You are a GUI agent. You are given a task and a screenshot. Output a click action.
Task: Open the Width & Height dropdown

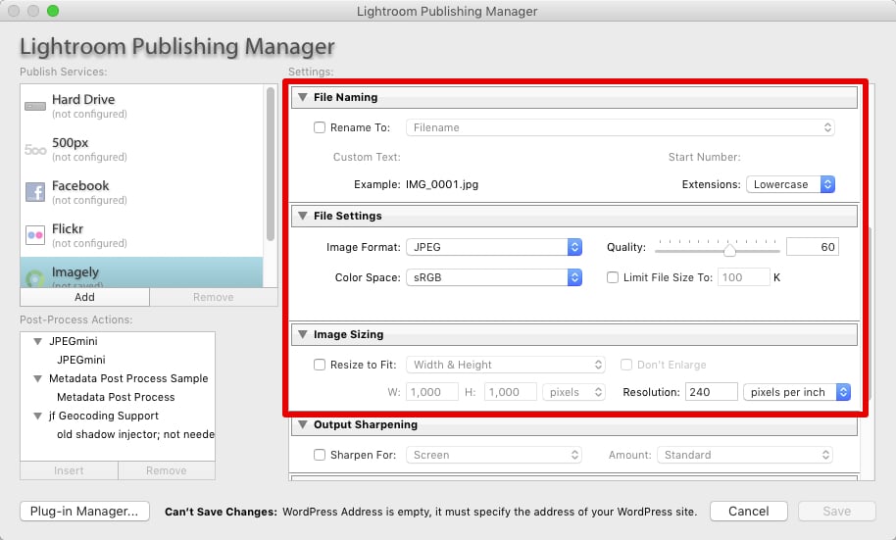tap(505, 365)
